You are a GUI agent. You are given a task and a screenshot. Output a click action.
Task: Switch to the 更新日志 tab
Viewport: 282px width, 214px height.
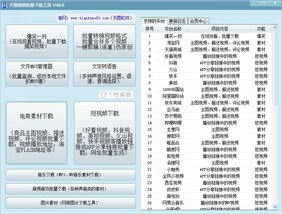(178, 20)
